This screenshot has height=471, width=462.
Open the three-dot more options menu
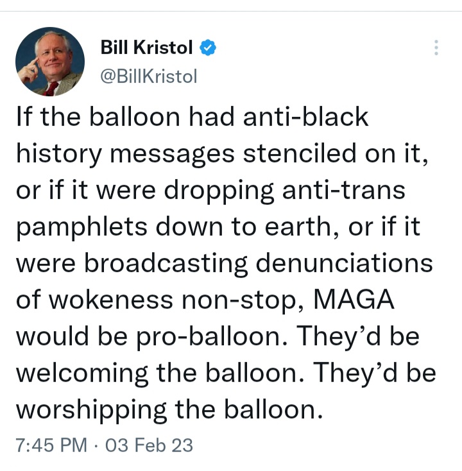click(x=436, y=47)
